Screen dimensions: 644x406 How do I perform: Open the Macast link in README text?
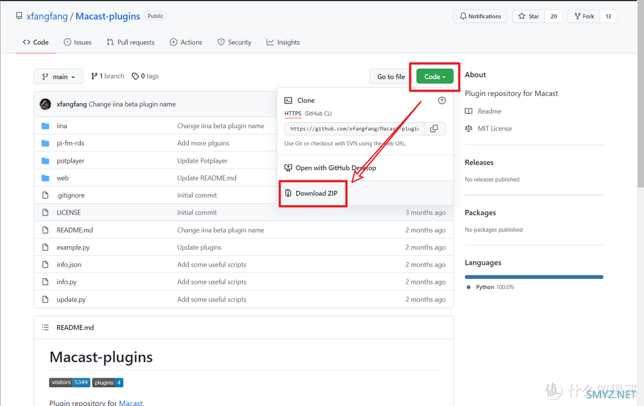click(x=131, y=402)
